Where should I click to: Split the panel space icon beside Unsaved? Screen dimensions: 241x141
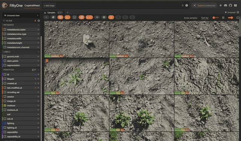pos(238,12)
